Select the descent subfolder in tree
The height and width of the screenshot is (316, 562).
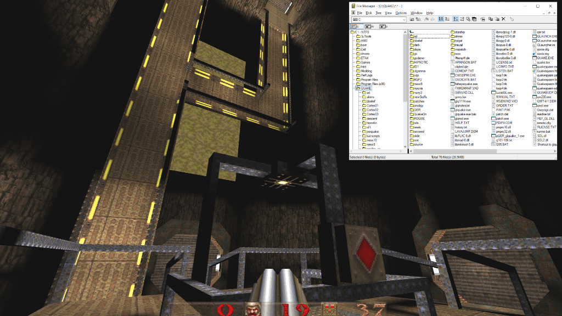(370, 119)
